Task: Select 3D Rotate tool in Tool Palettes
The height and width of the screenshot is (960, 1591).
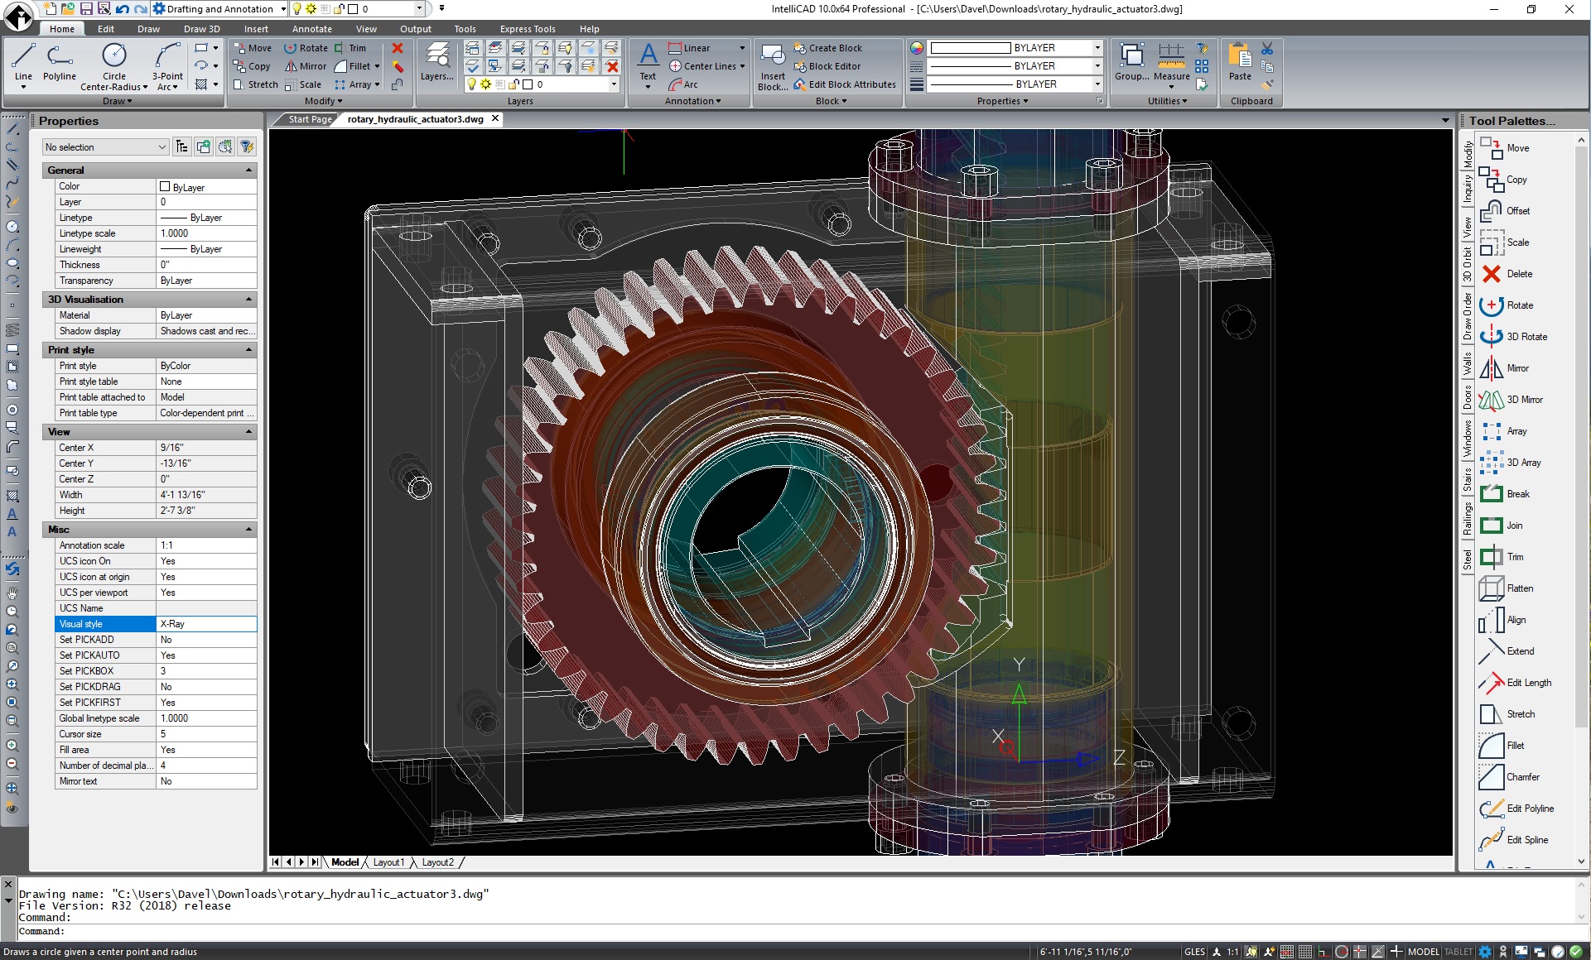Action: click(x=1513, y=337)
